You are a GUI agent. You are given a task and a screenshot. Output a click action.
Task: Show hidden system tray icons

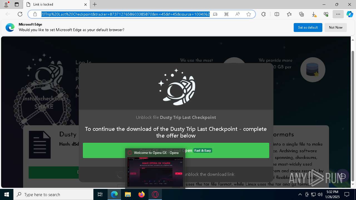click(300, 194)
